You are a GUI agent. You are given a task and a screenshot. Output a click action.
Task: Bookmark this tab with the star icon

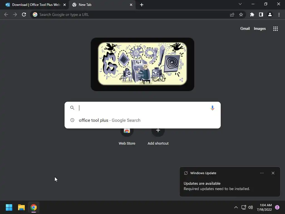point(241,14)
